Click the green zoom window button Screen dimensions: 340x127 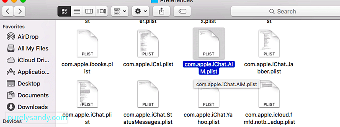[23, 1]
